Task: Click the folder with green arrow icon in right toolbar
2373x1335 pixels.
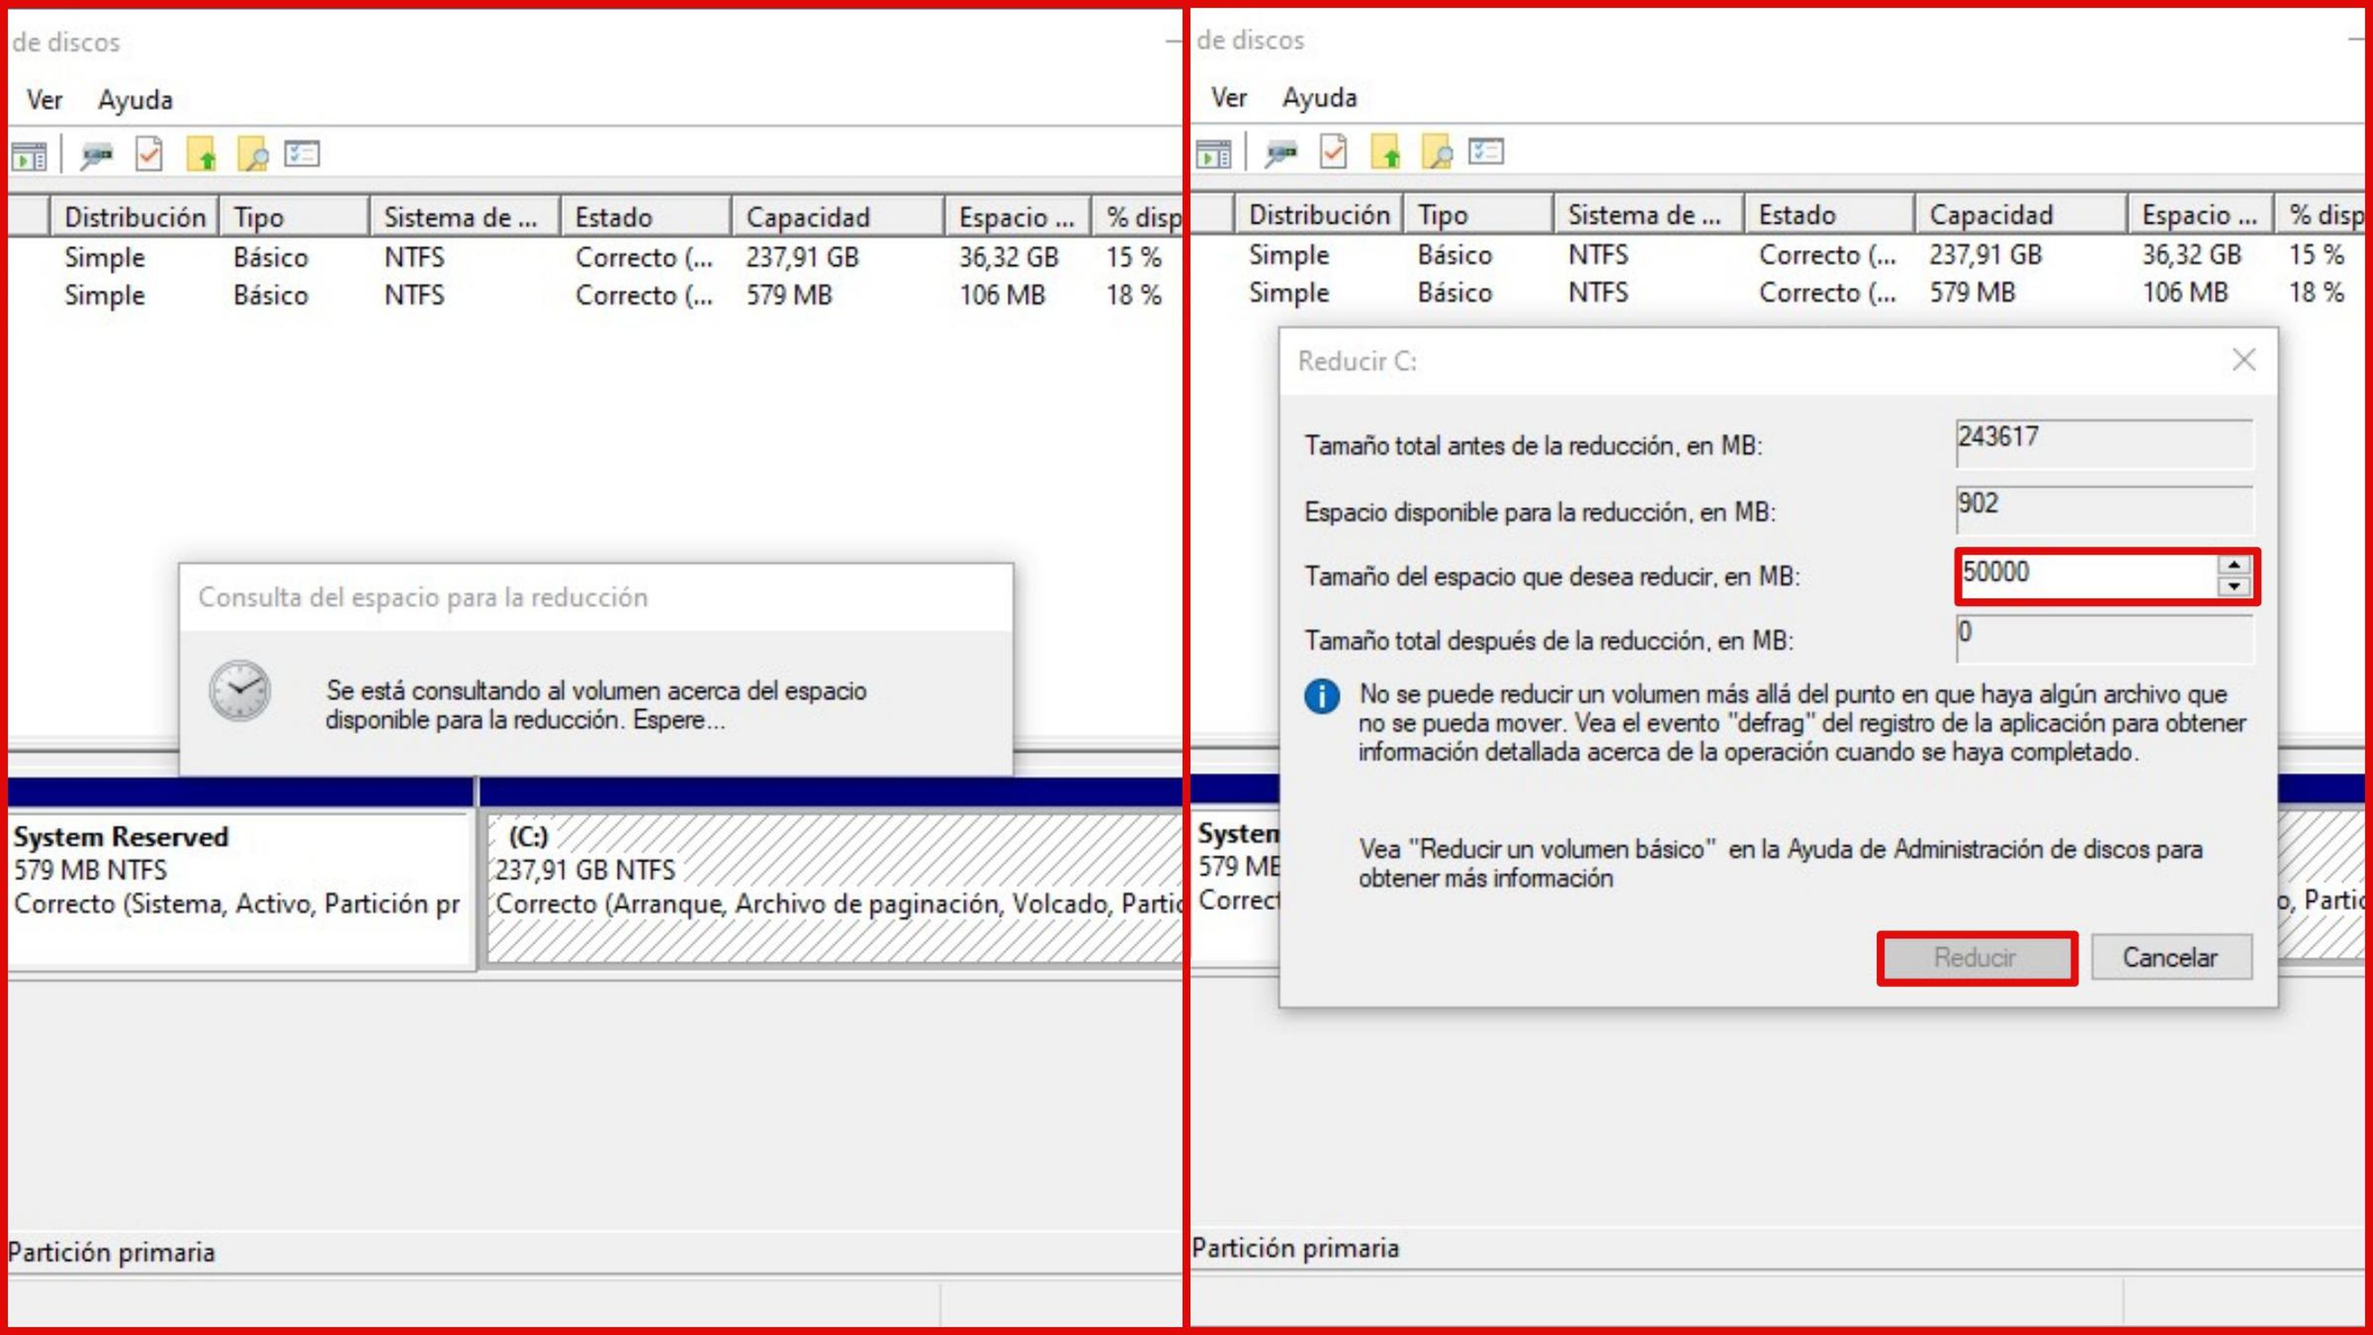Action: (x=1385, y=151)
